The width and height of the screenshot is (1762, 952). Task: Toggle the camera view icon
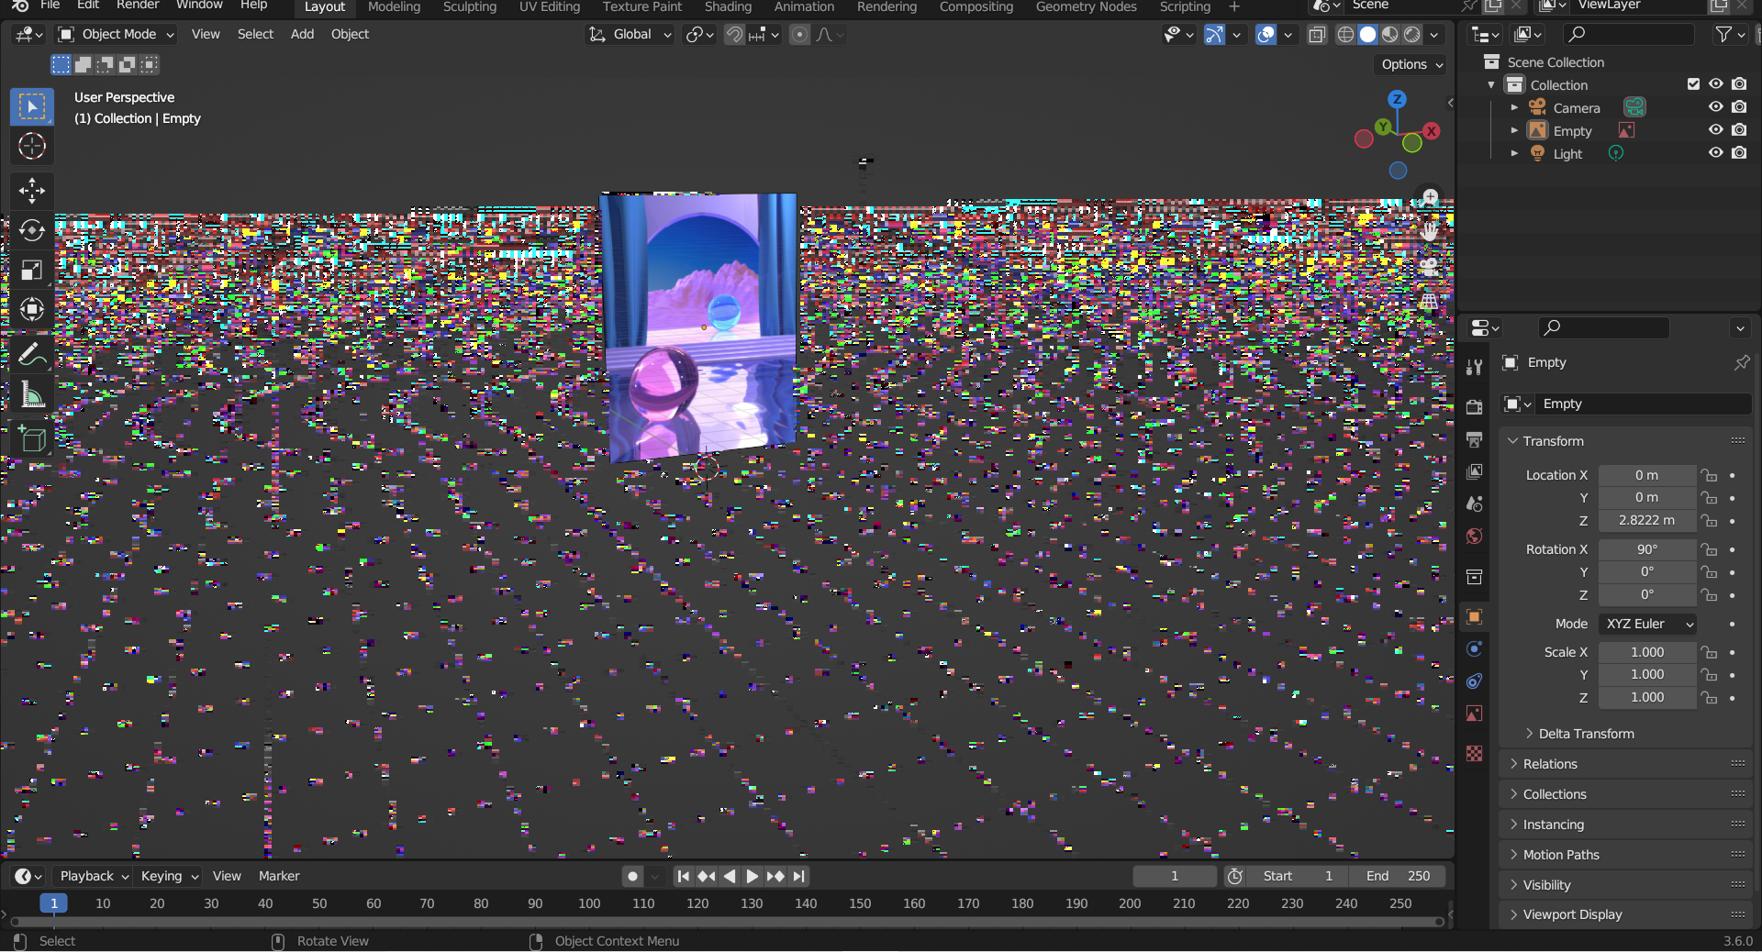click(1429, 267)
